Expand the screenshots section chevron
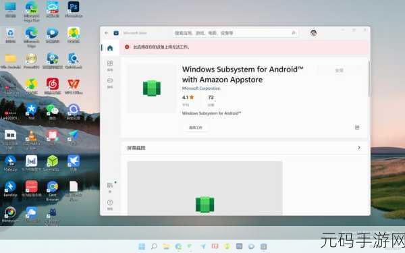The image size is (405, 253). [x=359, y=148]
